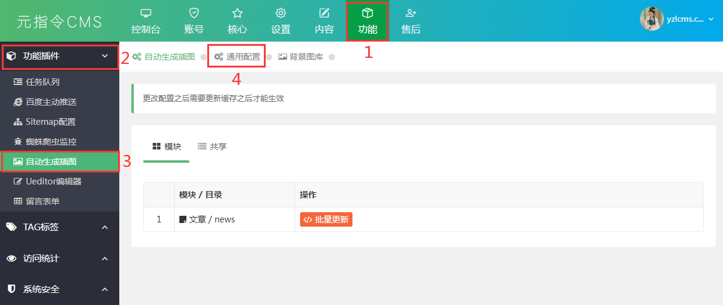Open the 背景图库 link
This screenshot has height=305, width=723.
click(x=301, y=57)
